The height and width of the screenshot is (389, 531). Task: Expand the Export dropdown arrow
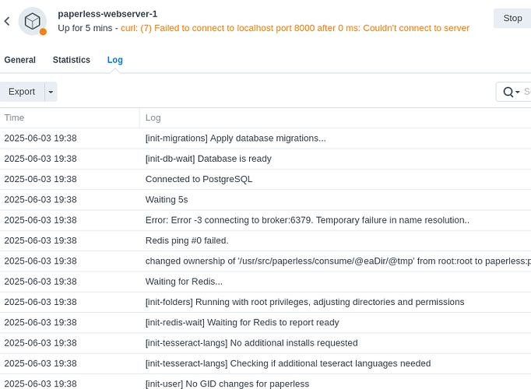click(x=51, y=92)
